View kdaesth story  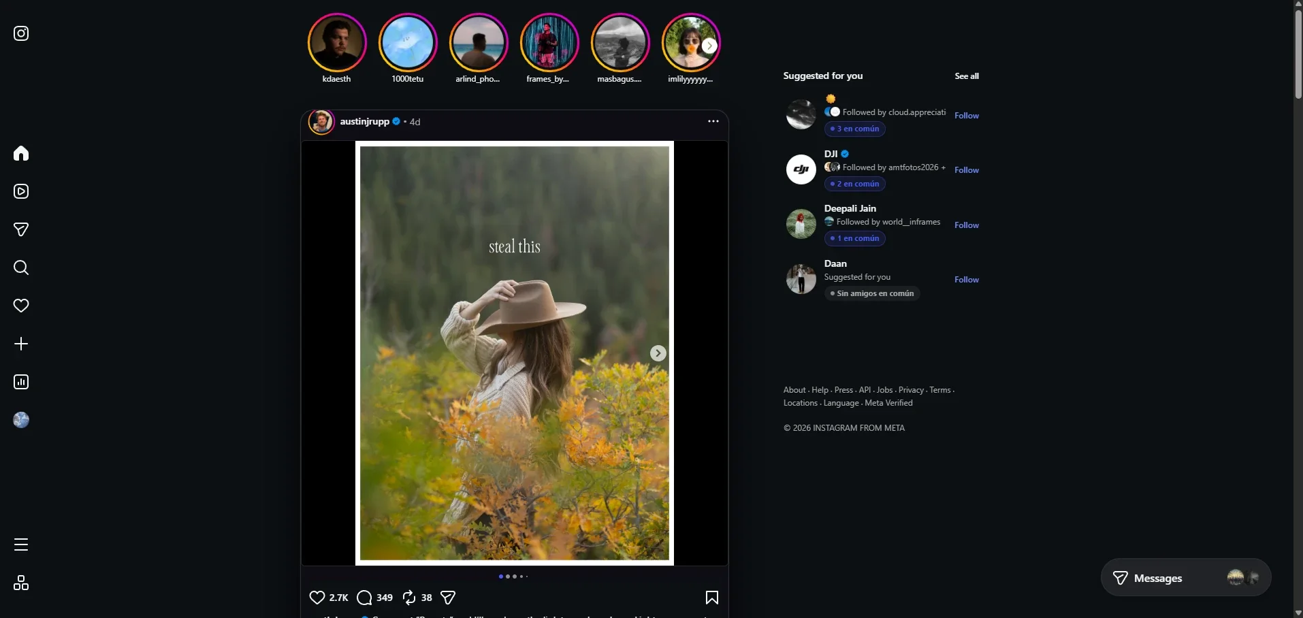(x=337, y=43)
